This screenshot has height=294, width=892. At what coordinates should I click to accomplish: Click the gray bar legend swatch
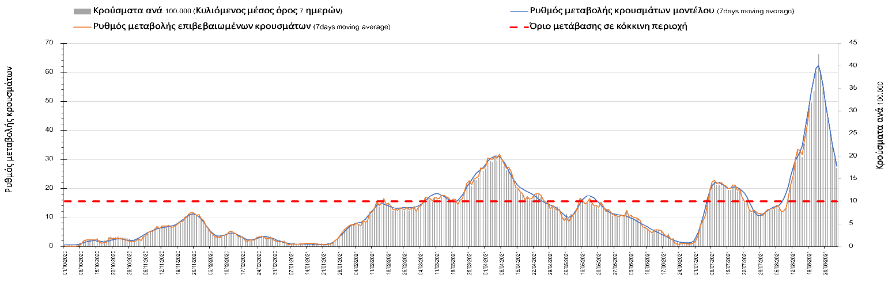[x=82, y=11]
